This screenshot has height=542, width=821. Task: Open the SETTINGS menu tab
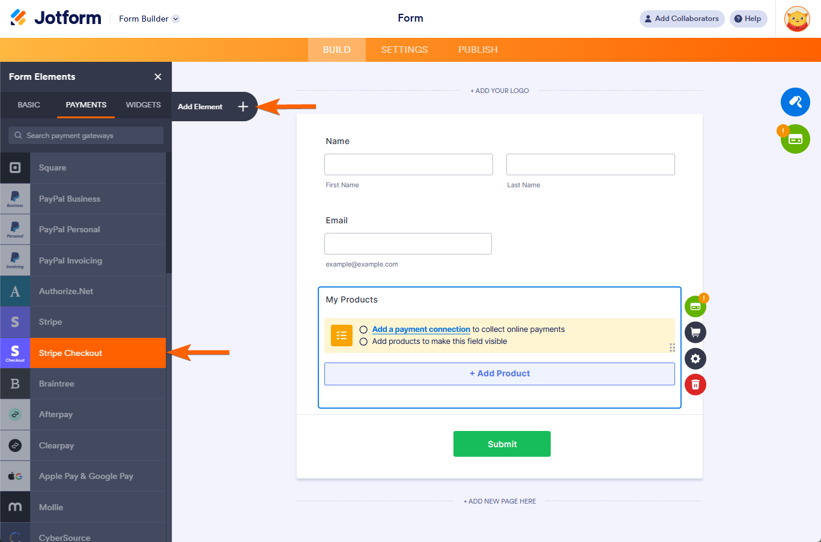[x=404, y=49]
